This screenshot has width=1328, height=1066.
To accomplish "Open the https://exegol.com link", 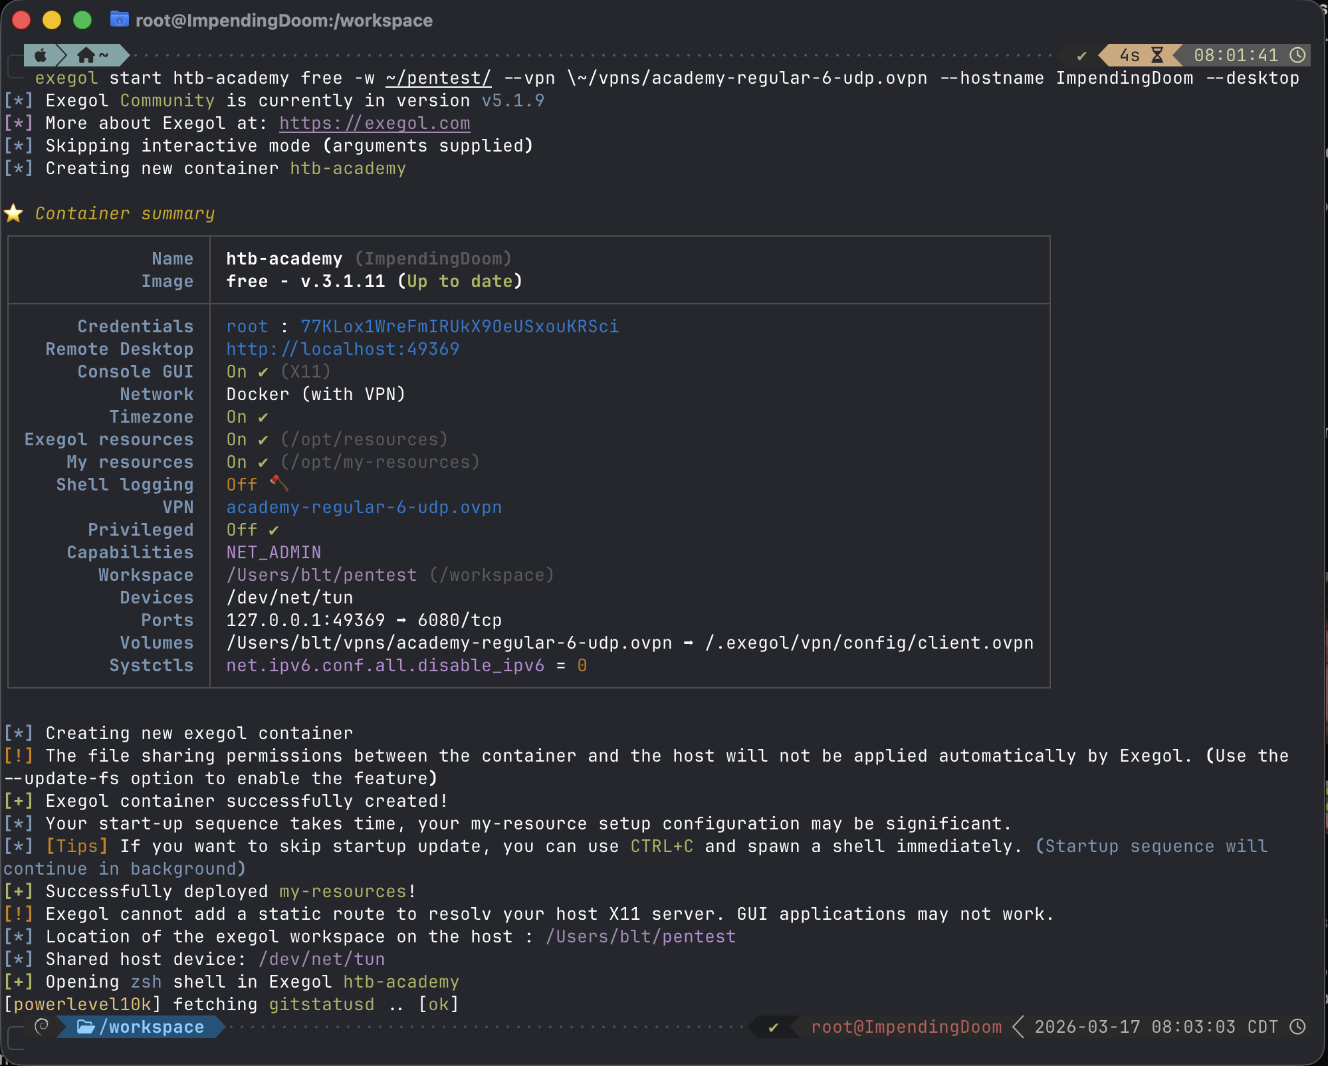I will [x=374, y=123].
